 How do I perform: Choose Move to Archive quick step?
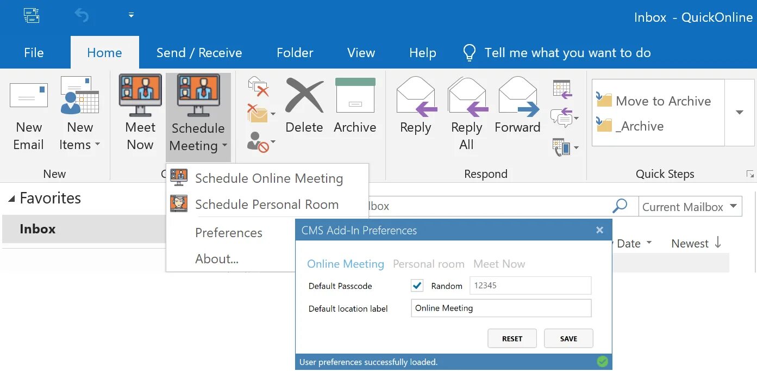[x=653, y=101]
